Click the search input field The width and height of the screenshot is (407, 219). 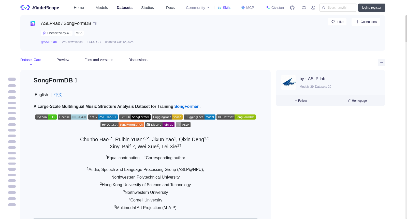(x=338, y=8)
